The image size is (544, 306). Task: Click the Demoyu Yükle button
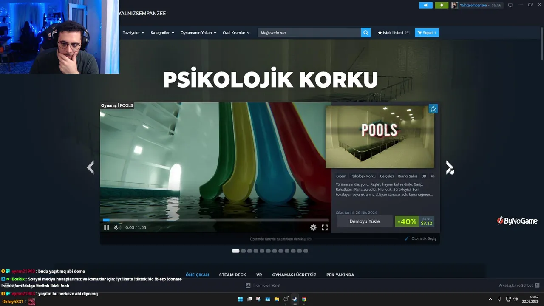(x=365, y=221)
